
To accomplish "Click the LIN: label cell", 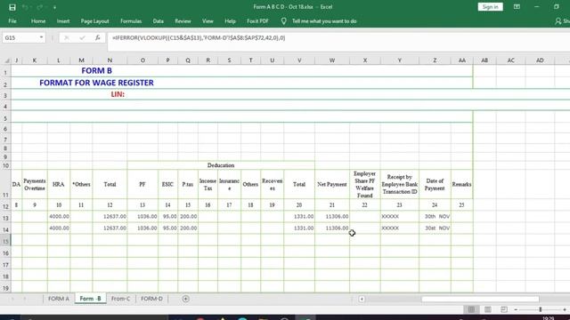I will 118,94.
